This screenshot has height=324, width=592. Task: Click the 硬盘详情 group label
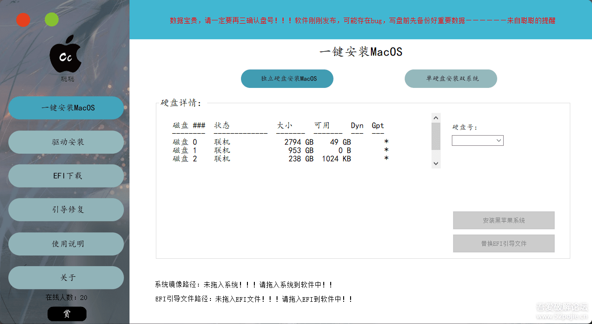(181, 103)
